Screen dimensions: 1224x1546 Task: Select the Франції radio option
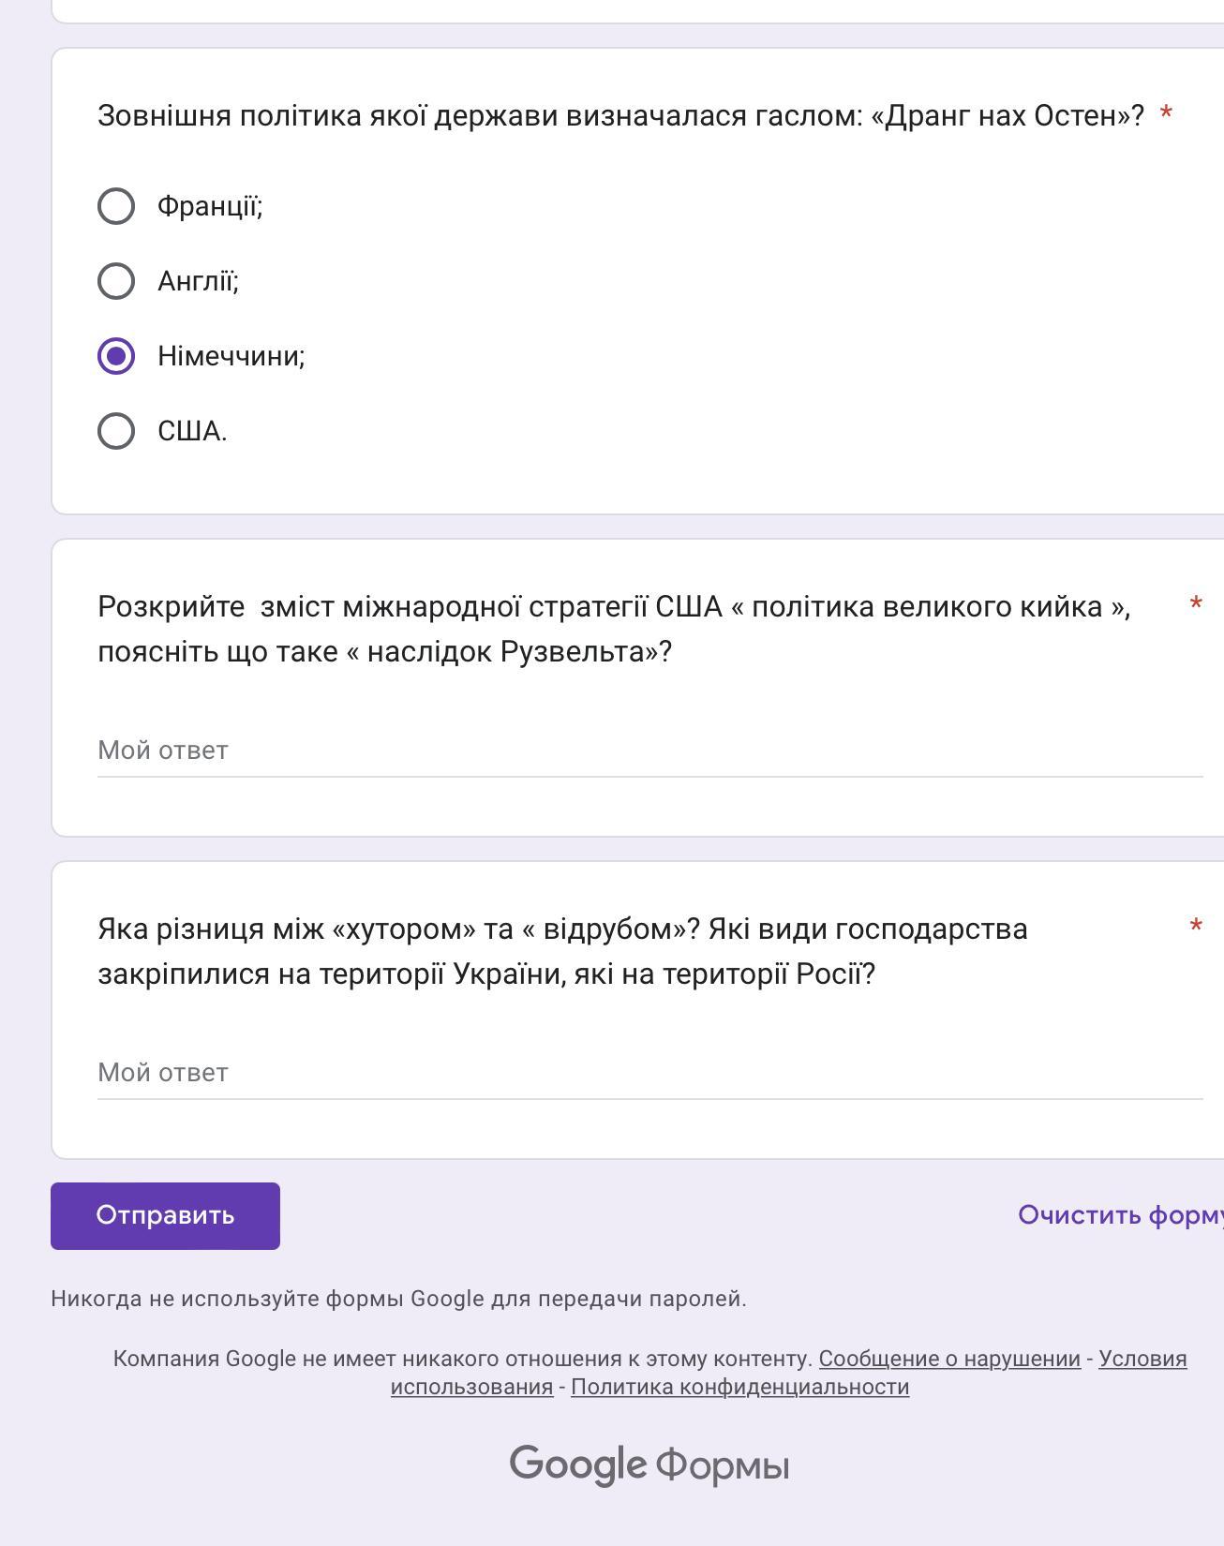click(116, 206)
